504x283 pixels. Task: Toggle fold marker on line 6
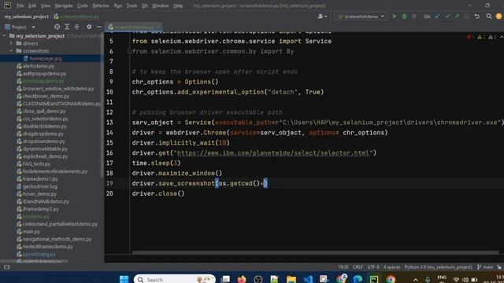129,51
